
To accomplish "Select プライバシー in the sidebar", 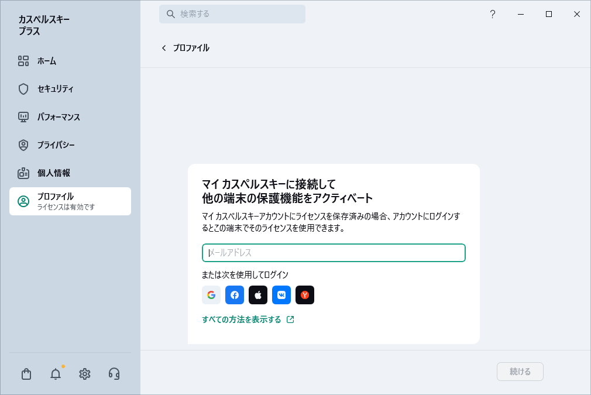I will point(56,145).
